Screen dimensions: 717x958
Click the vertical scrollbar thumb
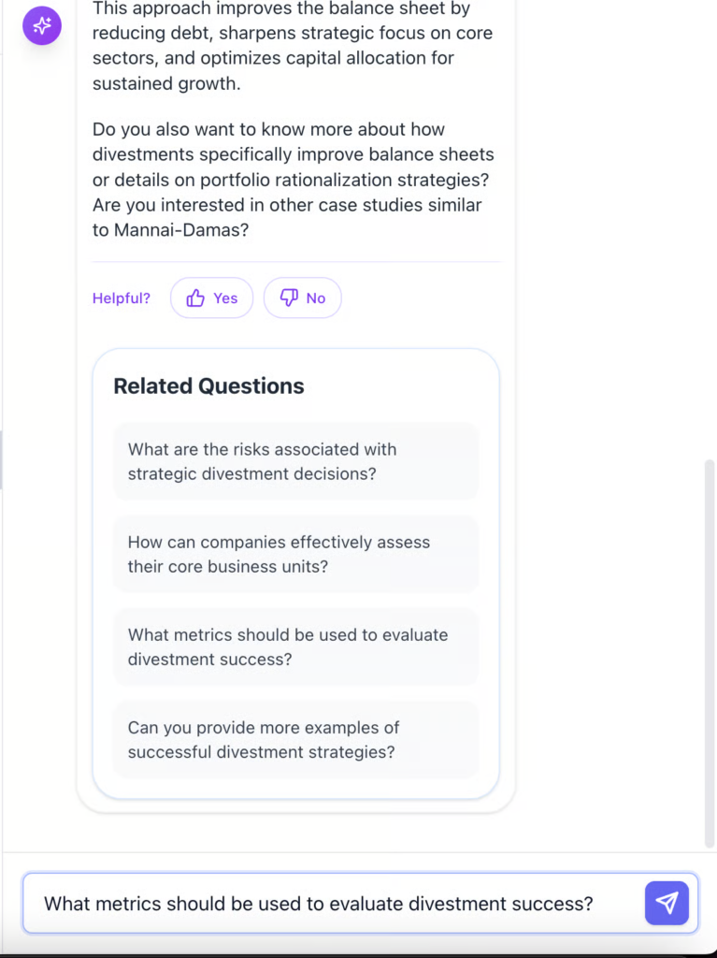click(x=710, y=655)
